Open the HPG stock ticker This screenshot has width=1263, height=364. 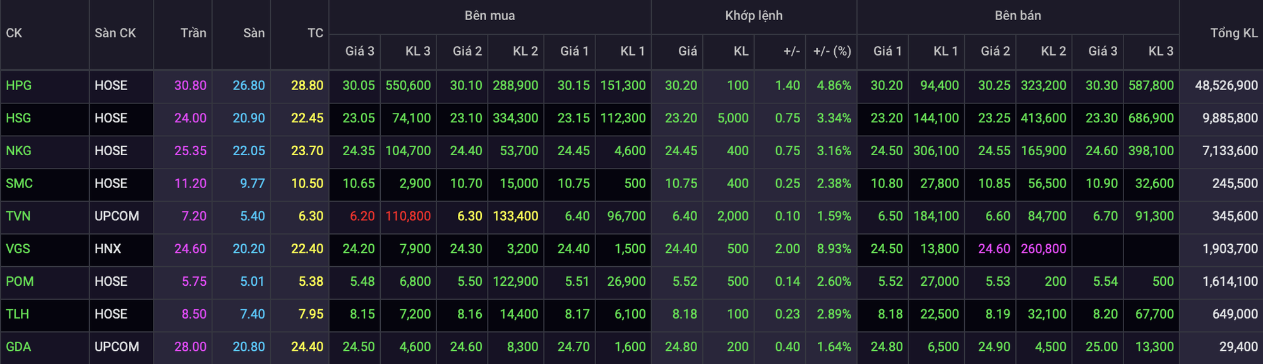click(19, 85)
